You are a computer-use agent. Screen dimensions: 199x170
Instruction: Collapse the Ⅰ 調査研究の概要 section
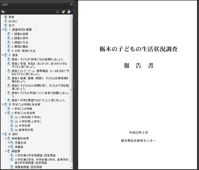pos(3,30)
